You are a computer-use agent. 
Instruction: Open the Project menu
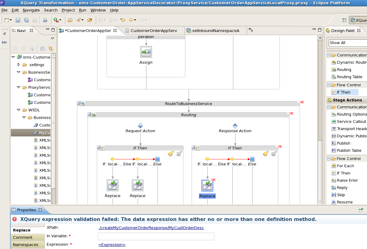click(x=68, y=10)
